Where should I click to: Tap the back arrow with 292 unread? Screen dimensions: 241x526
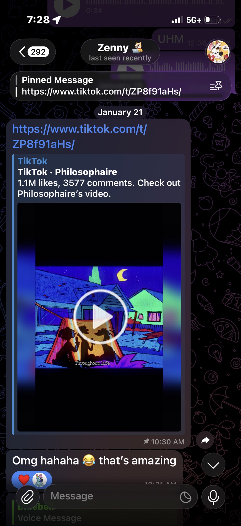point(33,52)
